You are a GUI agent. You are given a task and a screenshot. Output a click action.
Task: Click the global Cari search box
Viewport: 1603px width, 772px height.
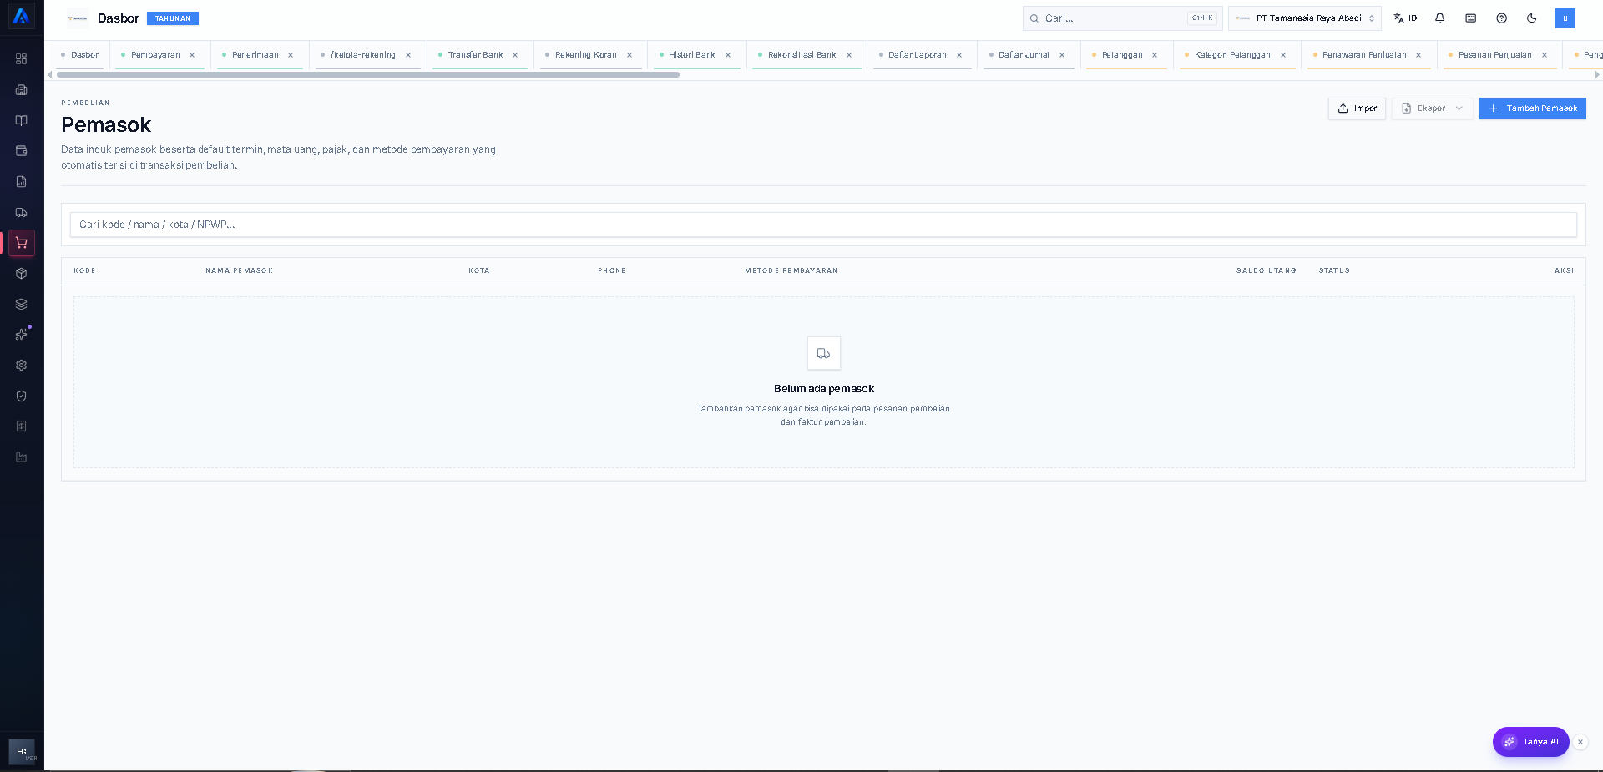pyautogui.click(x=1122, y=18)
